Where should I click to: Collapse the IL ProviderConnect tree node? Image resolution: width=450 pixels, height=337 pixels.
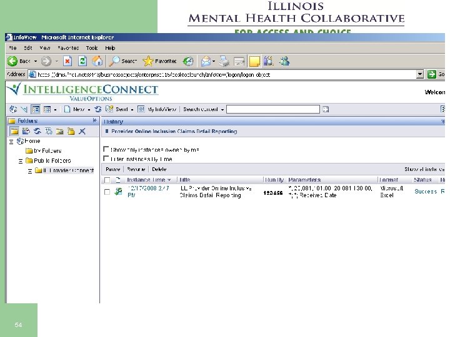(x=30, y=171)
